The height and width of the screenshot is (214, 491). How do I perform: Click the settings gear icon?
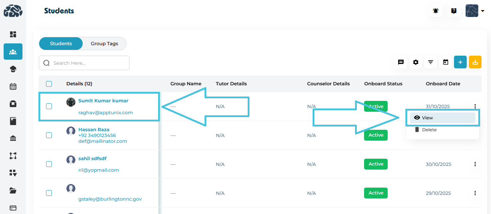[416, 62]
